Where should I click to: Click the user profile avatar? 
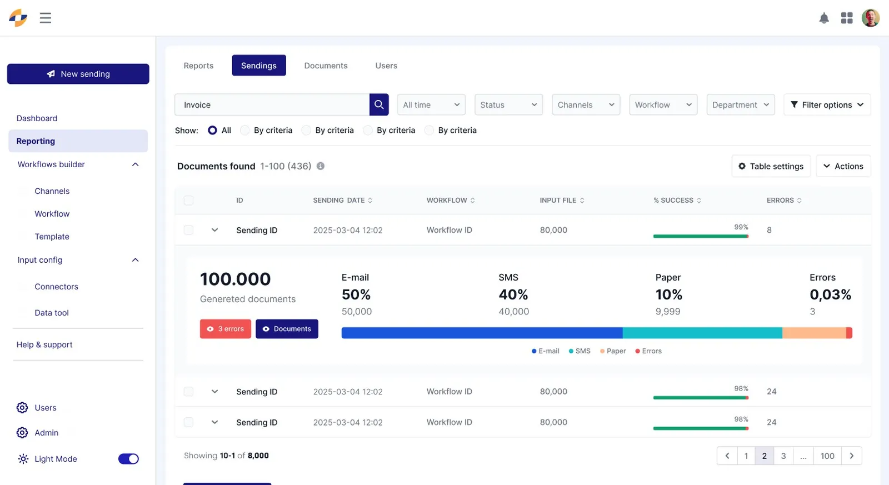(x=871, y=18)
